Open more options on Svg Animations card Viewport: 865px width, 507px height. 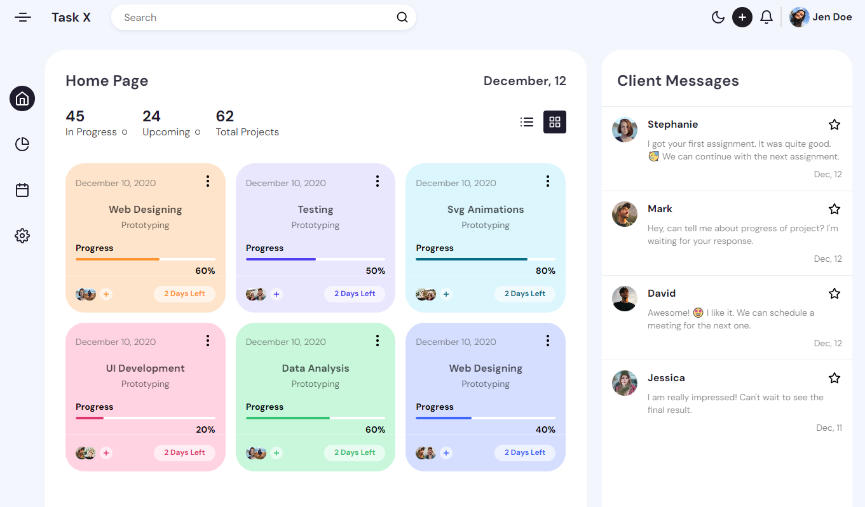[x=548, y=182]
